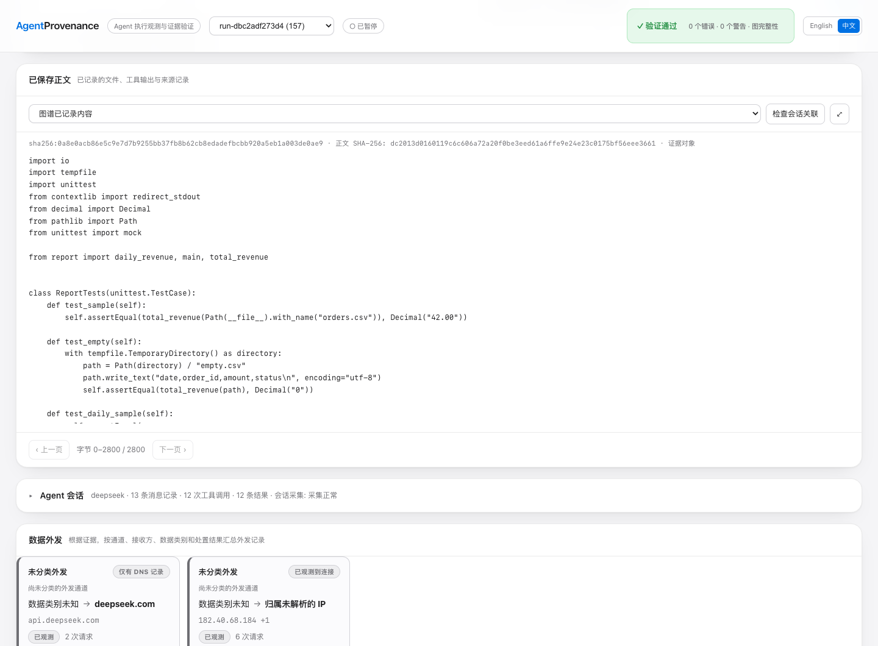878x646 pixels.
Task: Click the 已暂停 status label
Action: click(363, 26)
